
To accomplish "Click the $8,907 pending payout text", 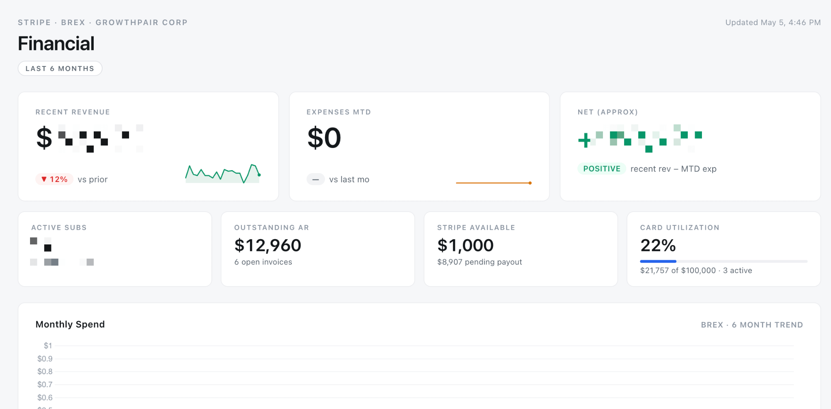I will [x=480, y=262].
